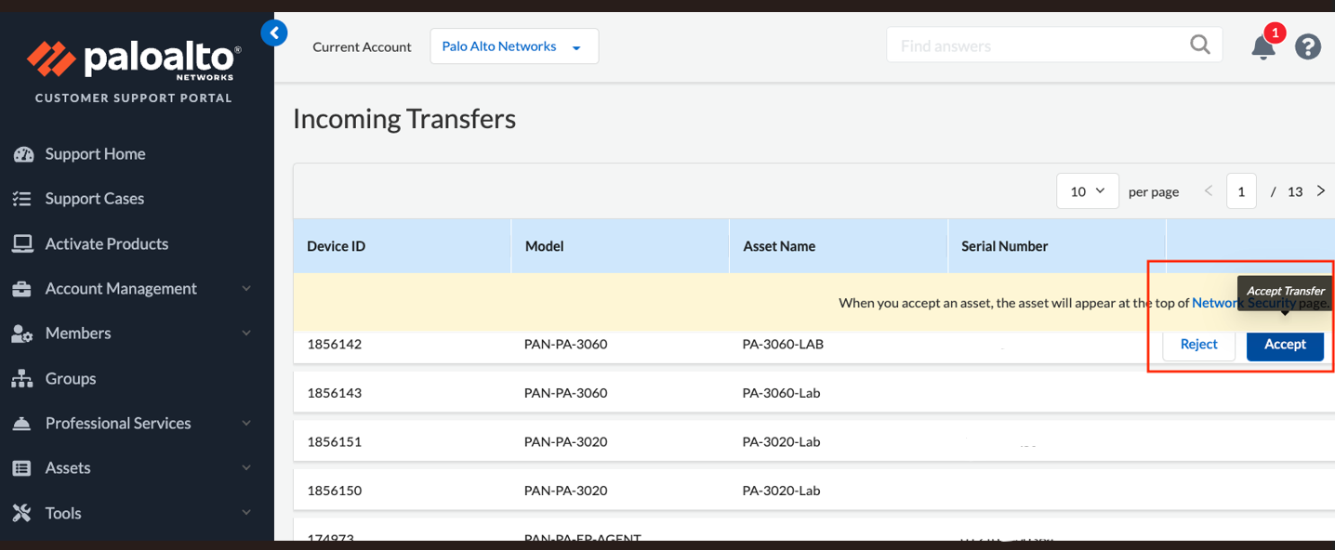Viewport: 1335px width, 550px height.
Task: Select device ID 1856151 cell
Action: 334,441
